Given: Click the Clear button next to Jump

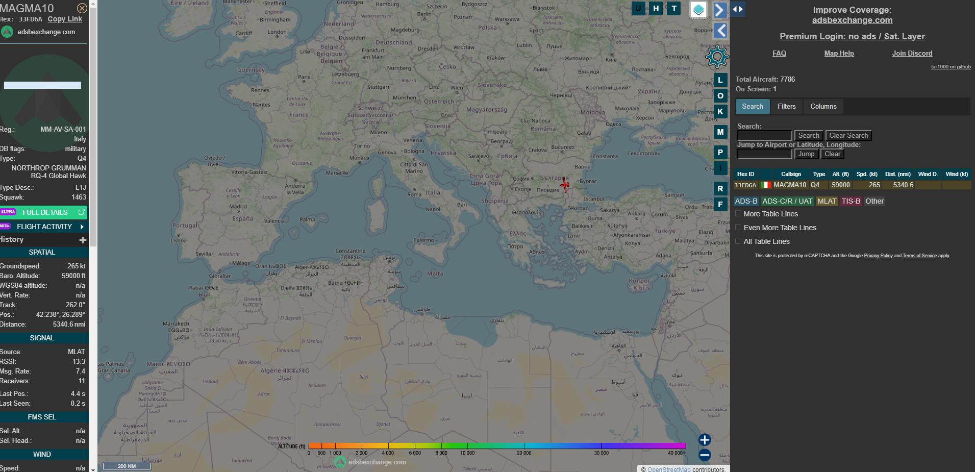Looking at the screenshot, I should (x=832, y=154).
